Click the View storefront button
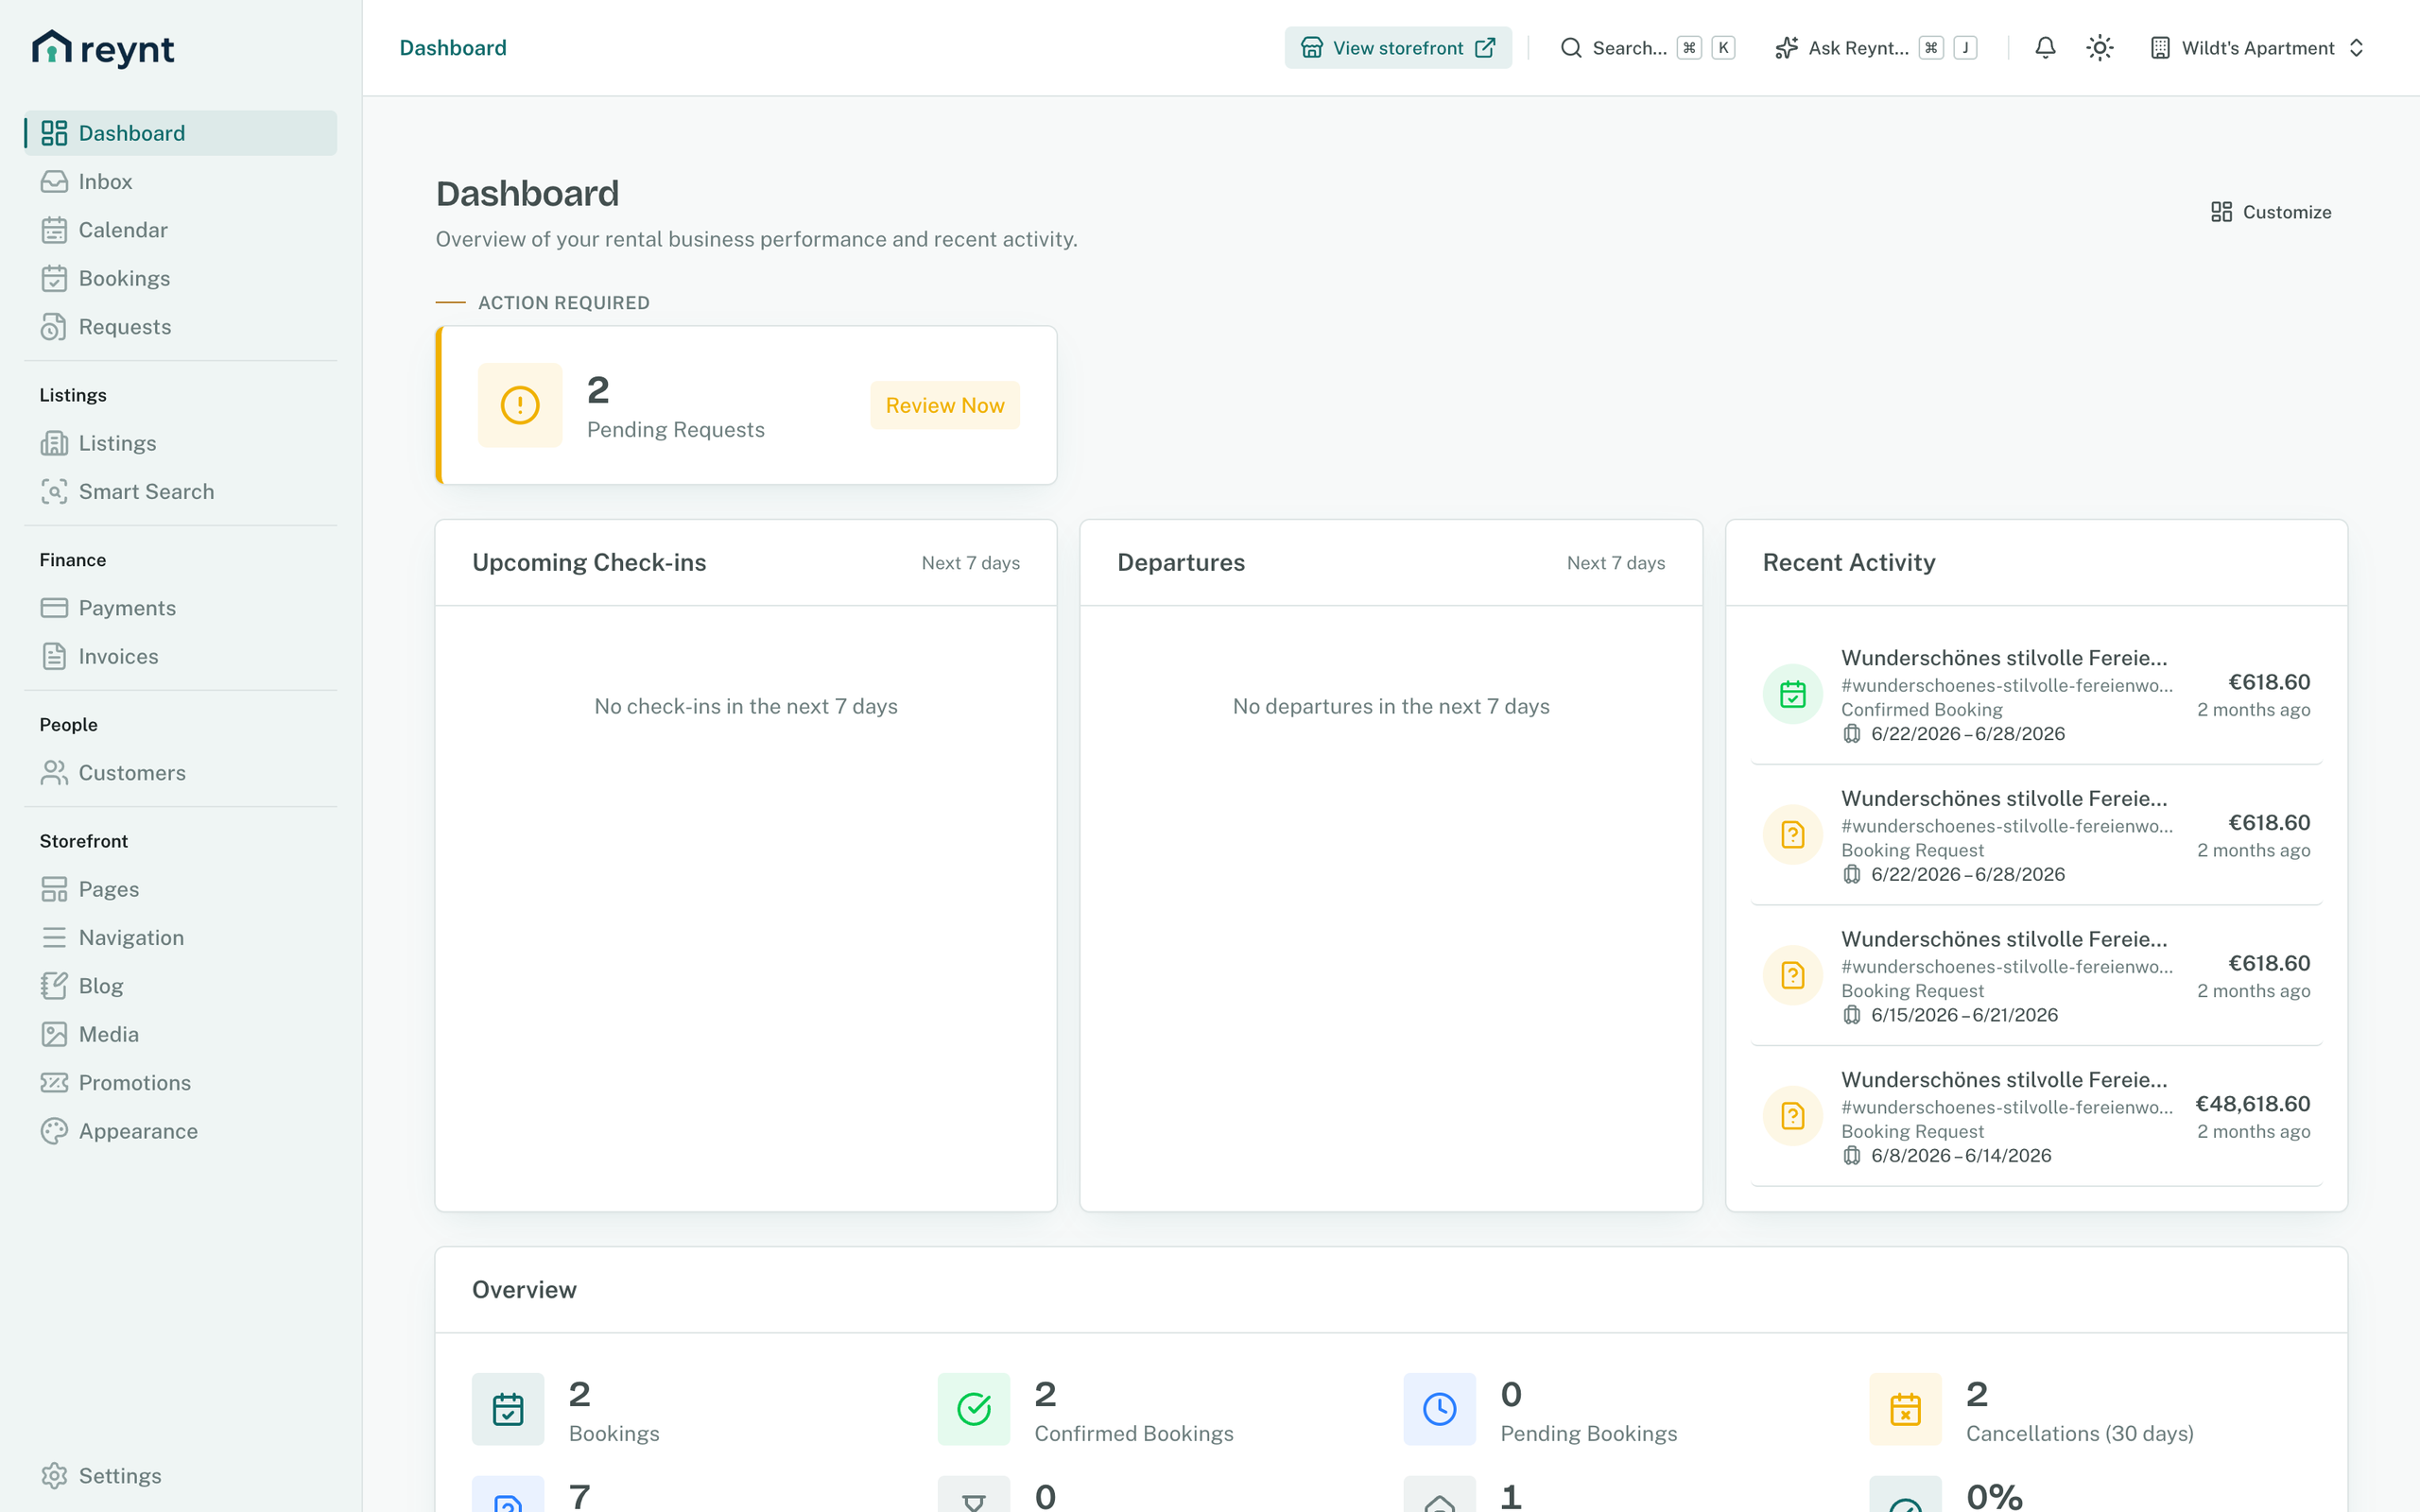This screenshot has width=2420, height=1512. [x=1398, y=48]
